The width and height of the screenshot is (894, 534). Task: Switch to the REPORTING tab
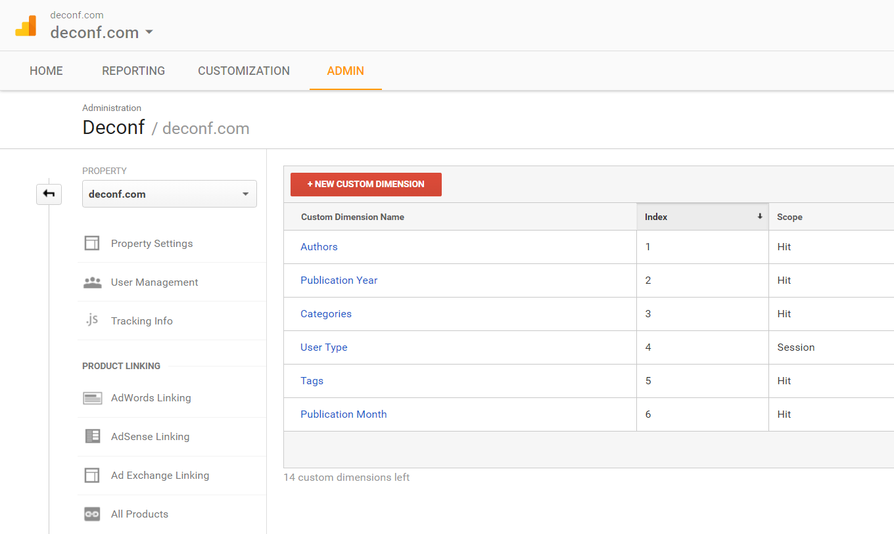tap(133, 70)
